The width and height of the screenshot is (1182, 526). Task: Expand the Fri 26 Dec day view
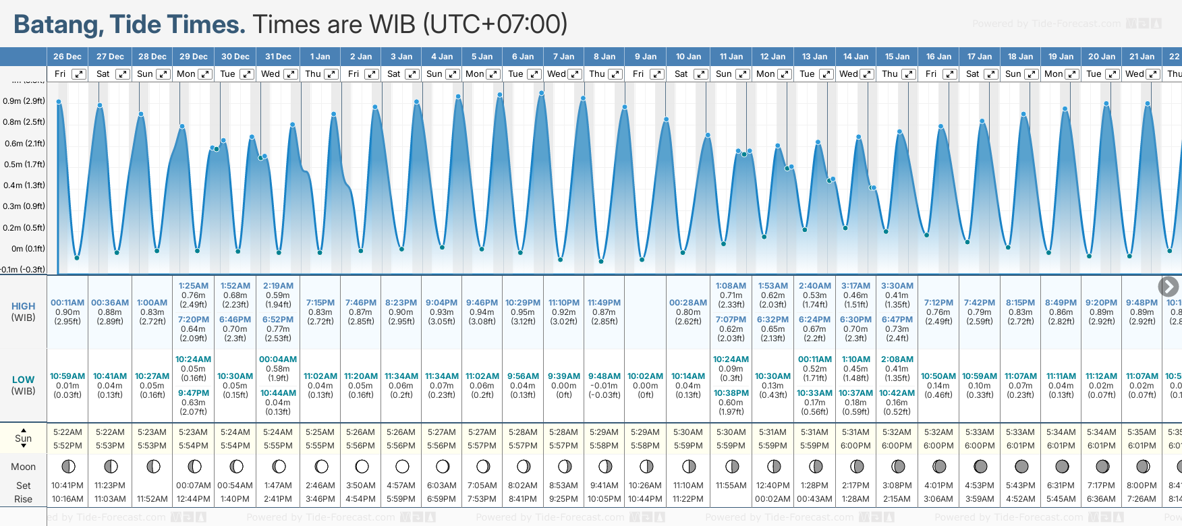79,74
